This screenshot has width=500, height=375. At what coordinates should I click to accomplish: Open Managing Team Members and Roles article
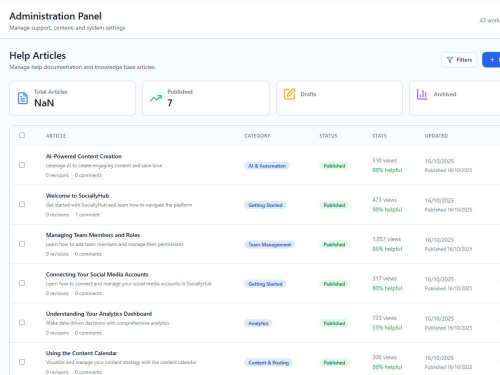pyautogui.click(x=93, y=235)
